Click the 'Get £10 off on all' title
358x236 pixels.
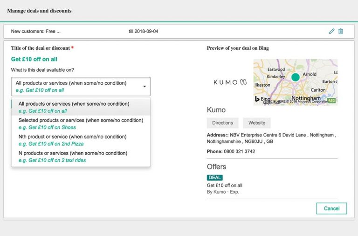coord(34,59)
